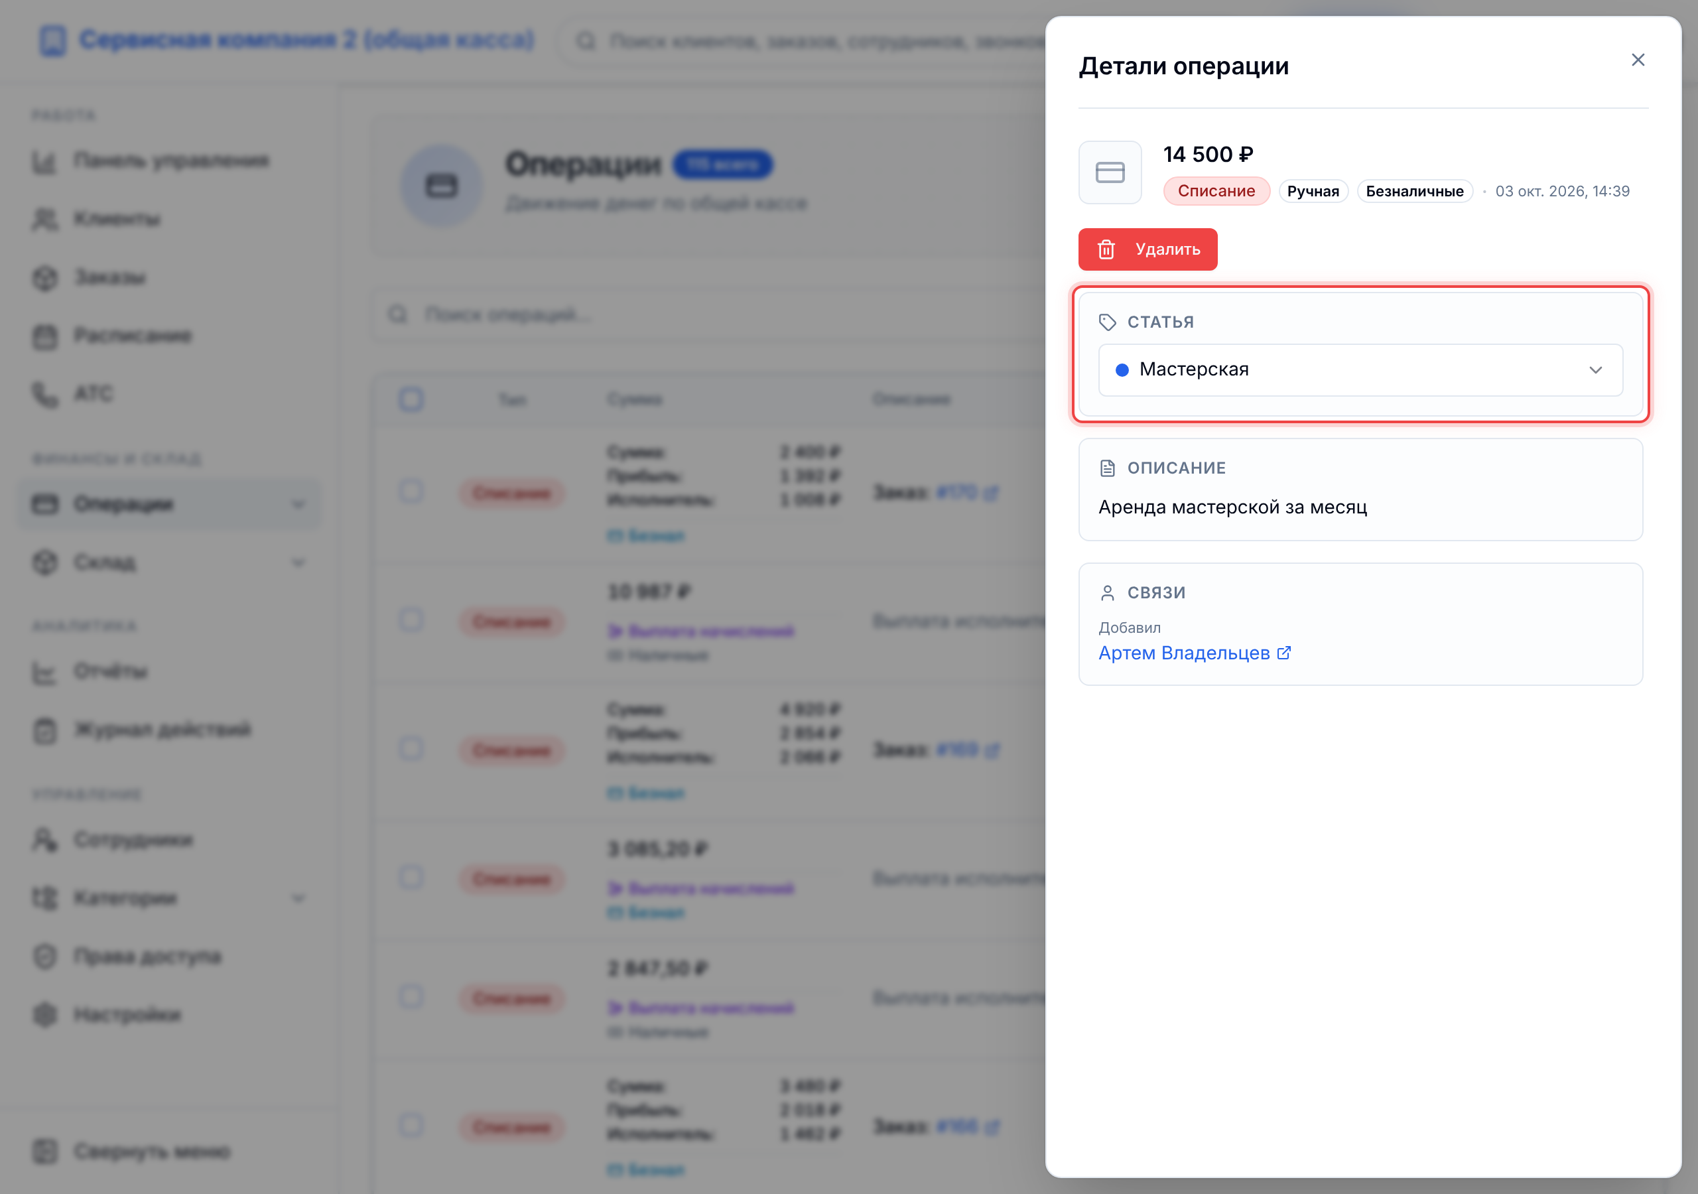Click the tag icon next to Статья
The height and width of the screenshot is (1194, 1698).
tap(1107, 322)
